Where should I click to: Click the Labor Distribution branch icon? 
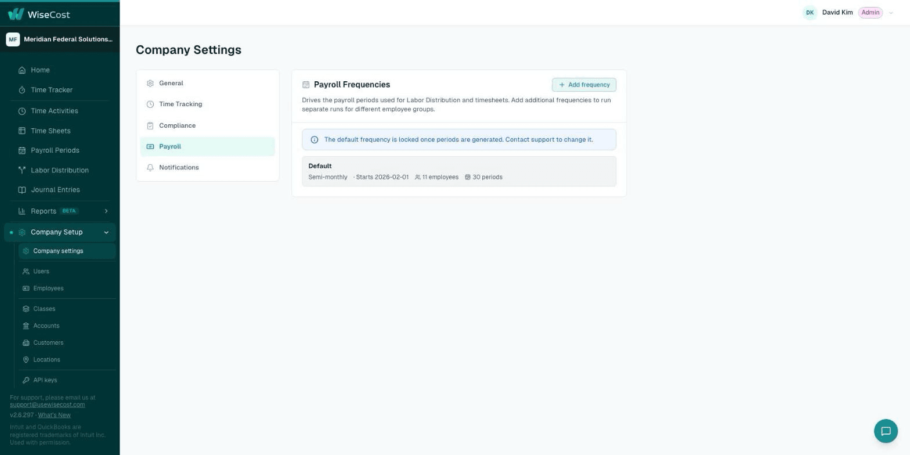[x=22, y=170]
